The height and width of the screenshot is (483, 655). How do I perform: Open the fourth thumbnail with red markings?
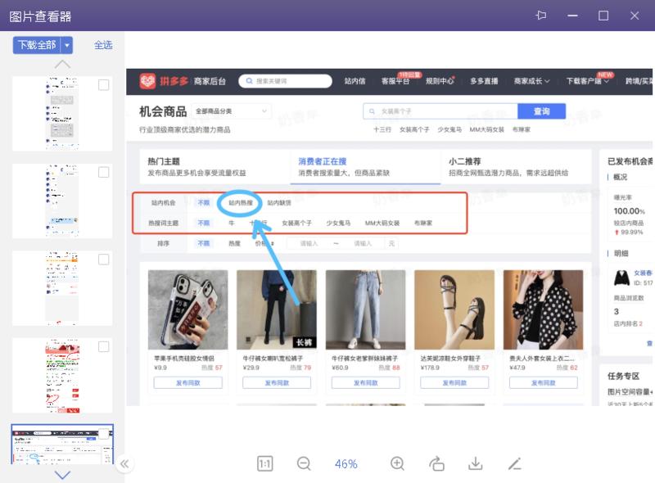62,376
